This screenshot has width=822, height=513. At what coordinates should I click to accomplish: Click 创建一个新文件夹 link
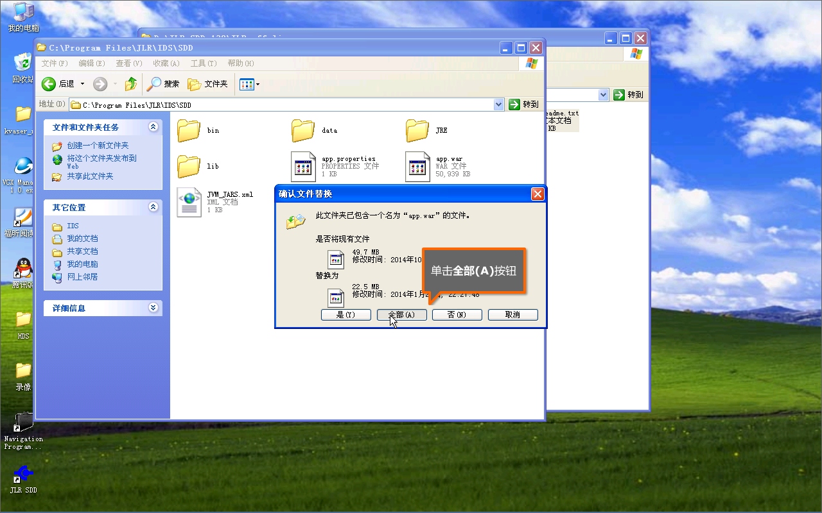98,146
